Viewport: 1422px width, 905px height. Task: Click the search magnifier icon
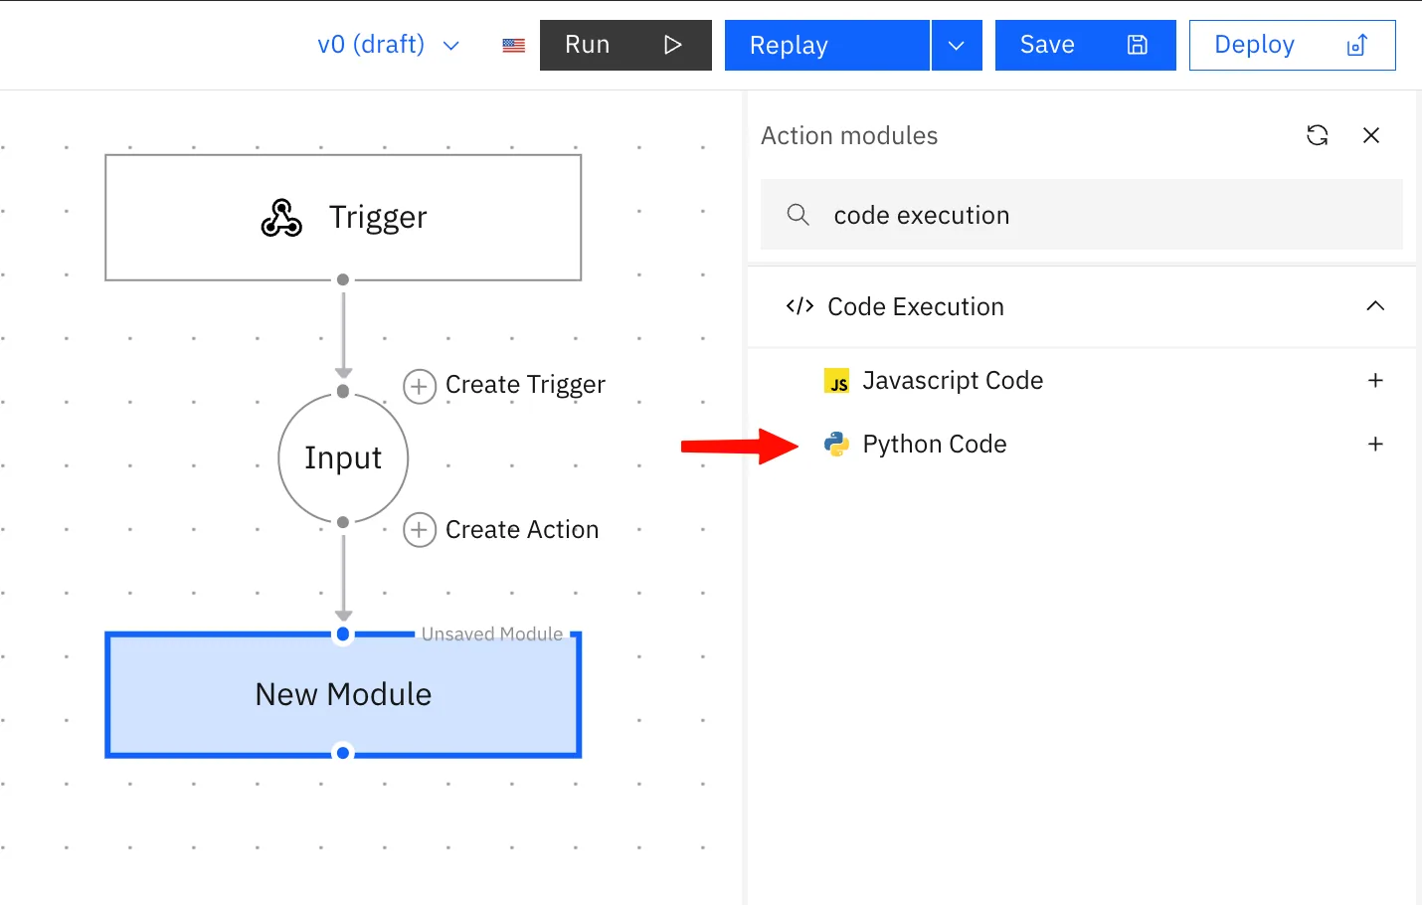coord(798,215)
